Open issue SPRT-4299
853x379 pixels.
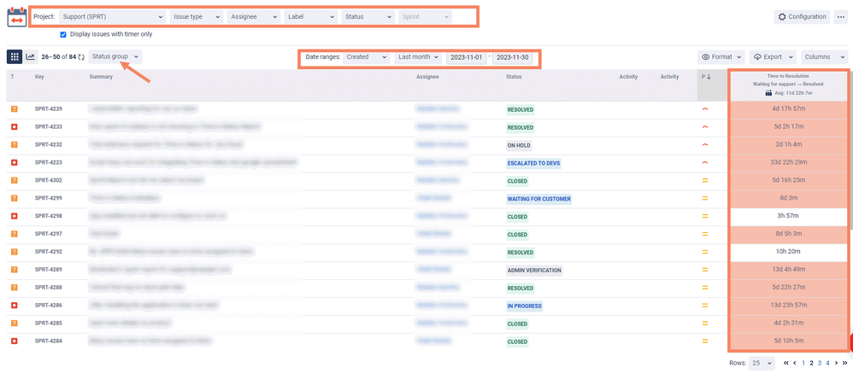pyautogui.click(x=49, y=198)
